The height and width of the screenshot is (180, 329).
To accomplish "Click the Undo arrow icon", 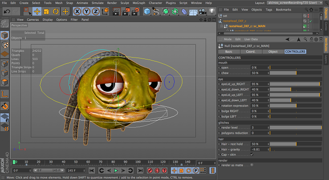I will click(7, 11).
